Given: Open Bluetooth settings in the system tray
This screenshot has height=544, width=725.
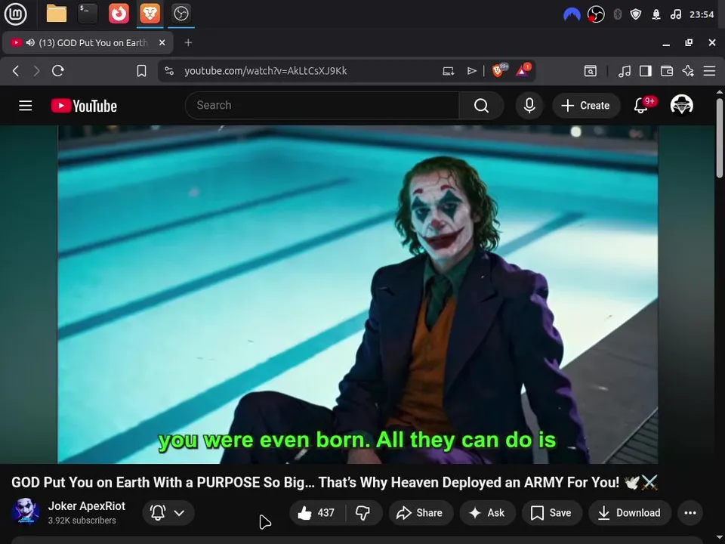Looking at the screenshot, I should (617, 14).
